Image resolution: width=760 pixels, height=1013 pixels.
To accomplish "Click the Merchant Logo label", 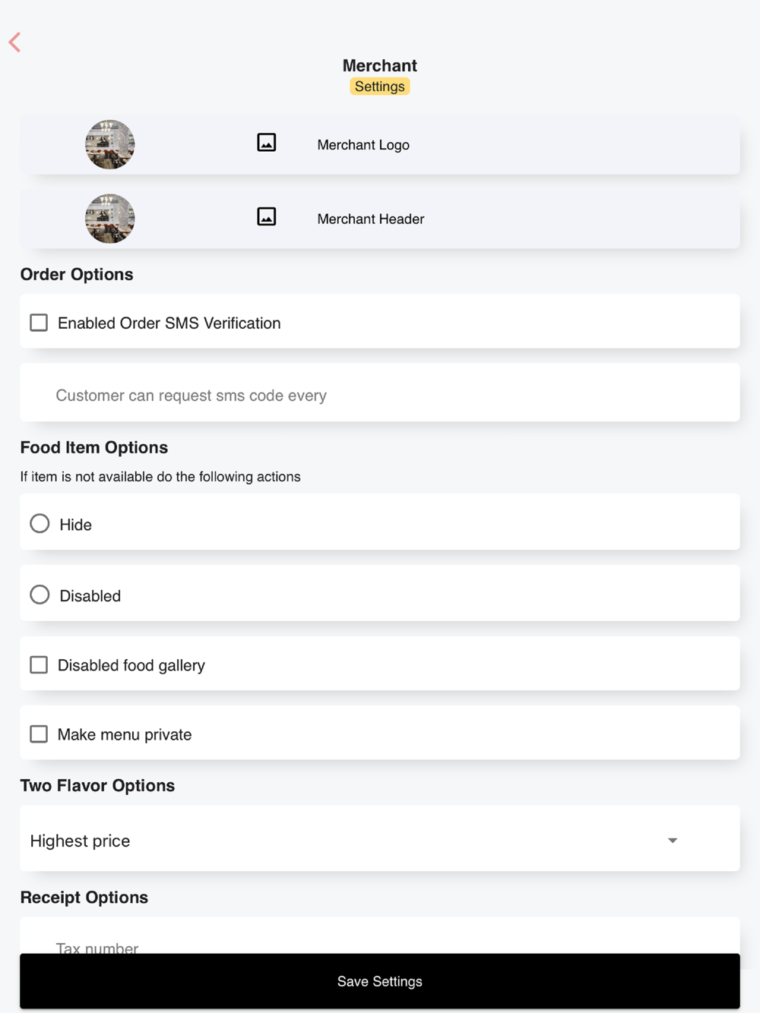I will coord(363,145).
